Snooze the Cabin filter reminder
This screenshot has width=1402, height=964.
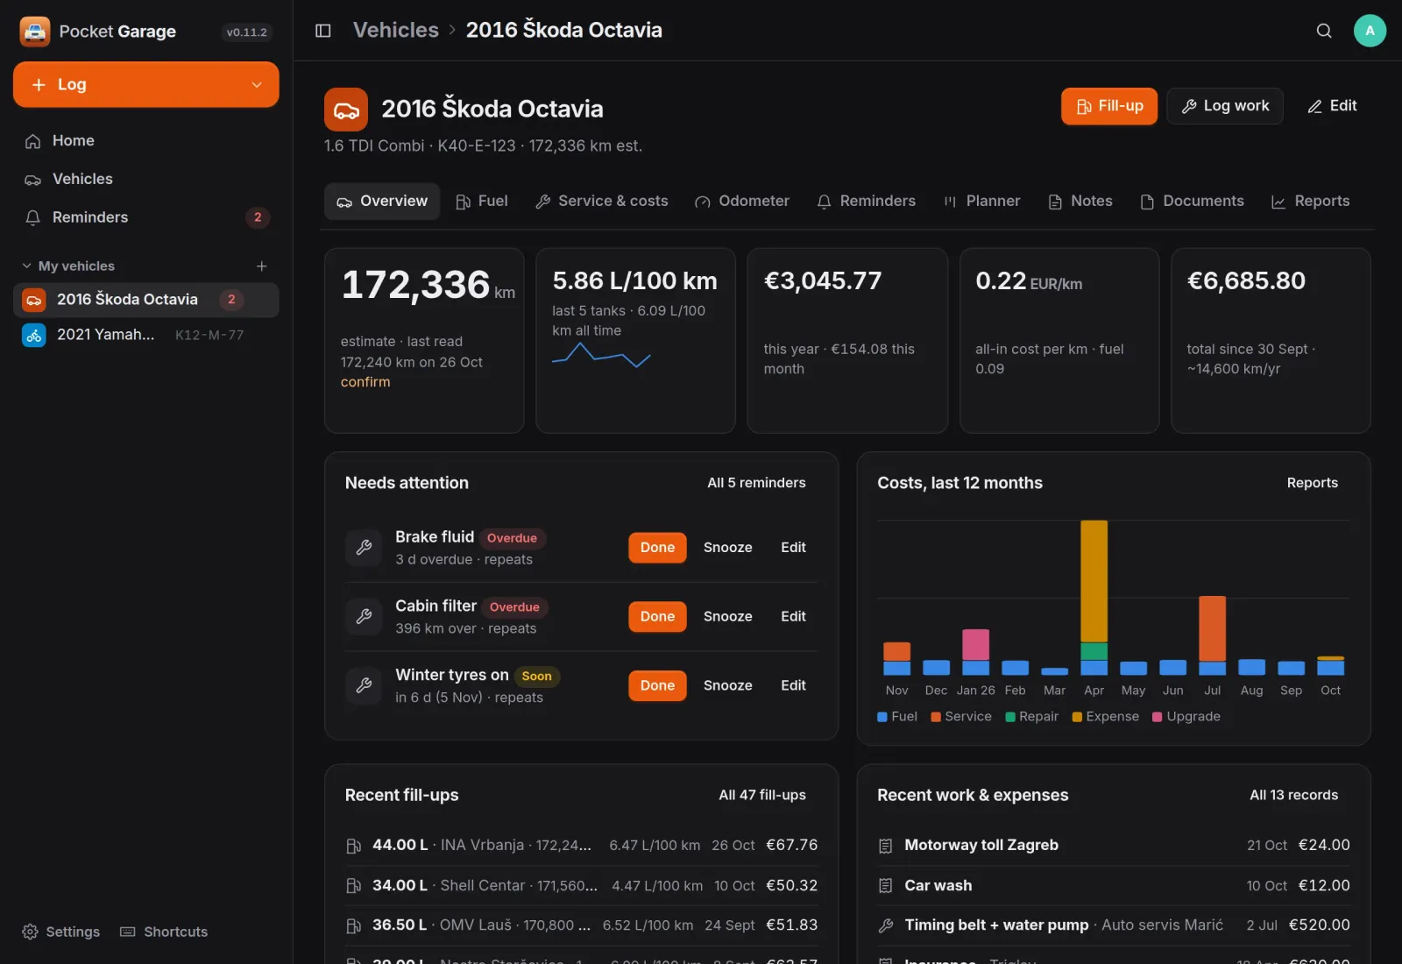click(x=727, y=617)
